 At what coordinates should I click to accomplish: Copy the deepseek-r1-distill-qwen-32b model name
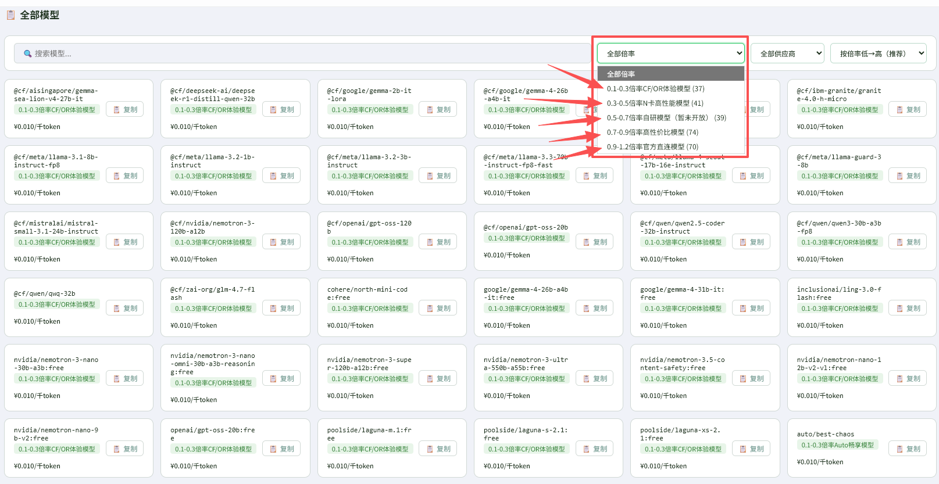[x=281, y=109]
